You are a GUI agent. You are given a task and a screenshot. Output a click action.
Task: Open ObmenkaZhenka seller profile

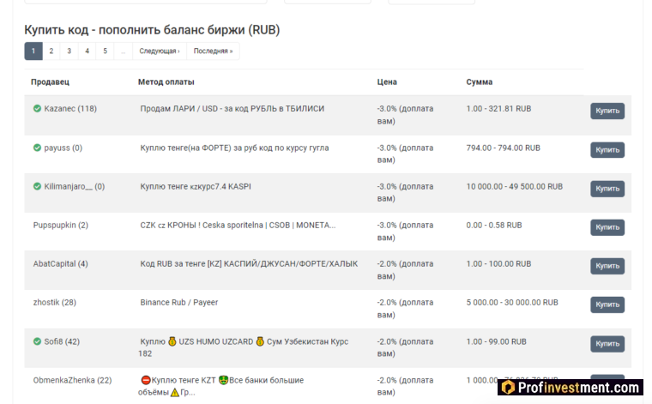pyautogui.click(x=72, y=380)
